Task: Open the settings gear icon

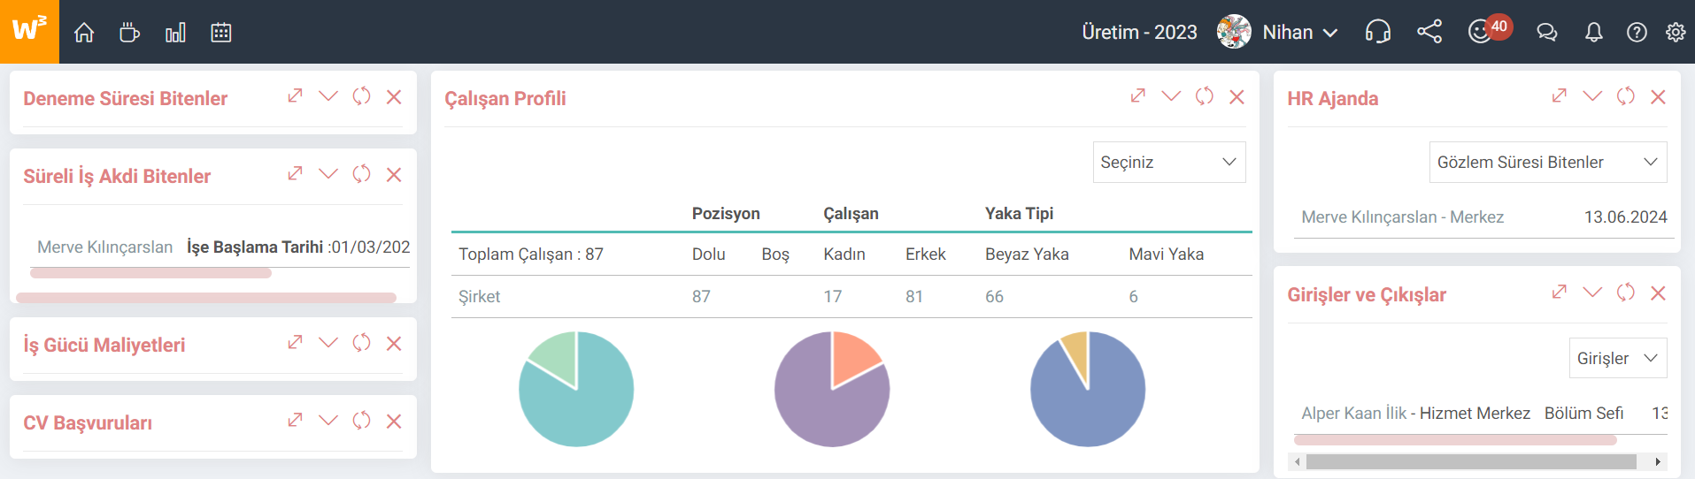Action: pyautogui.click(x=1676, y=33)
